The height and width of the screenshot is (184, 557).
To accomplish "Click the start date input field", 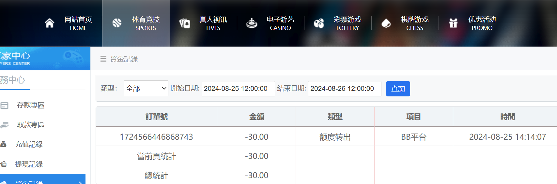I will point(238,89).
